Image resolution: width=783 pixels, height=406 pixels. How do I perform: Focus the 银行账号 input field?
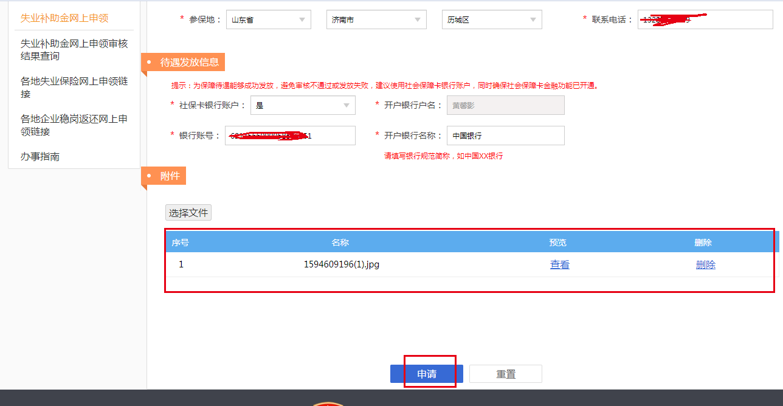point(290,136)
